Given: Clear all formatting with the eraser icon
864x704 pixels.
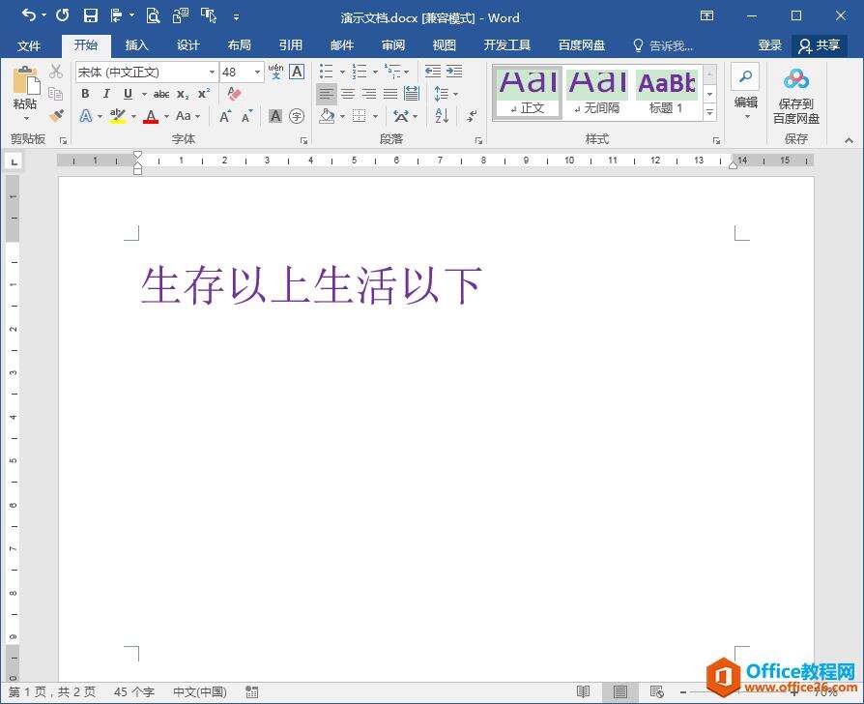Looking at the screenshot, I should (x=234, y=94).
